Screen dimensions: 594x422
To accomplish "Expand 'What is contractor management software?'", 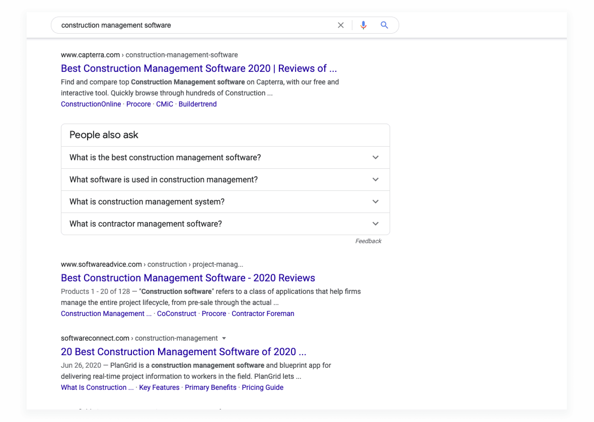I will click(x=226, y=224).
